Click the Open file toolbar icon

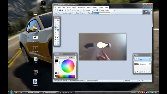(57, 10)
